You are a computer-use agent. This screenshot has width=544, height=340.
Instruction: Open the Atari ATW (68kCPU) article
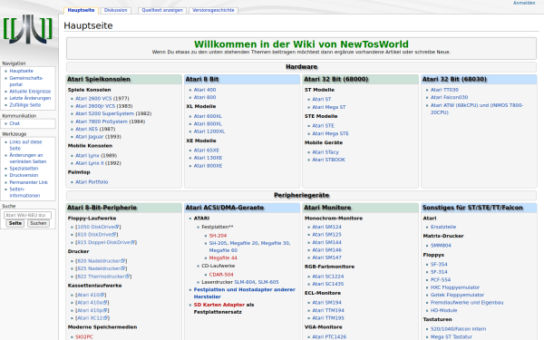(477, 109)
